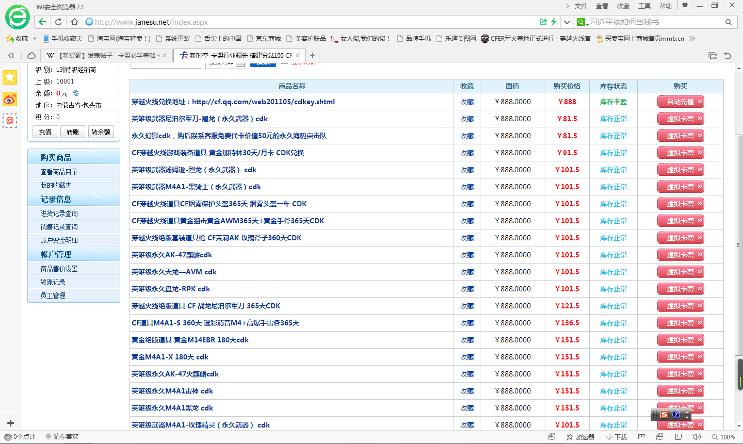Open 账户资金明细 in the side menu
Image resolution: width=743 pixels, height=444 pixels.
pyautogui.click(x=59, y=240)
